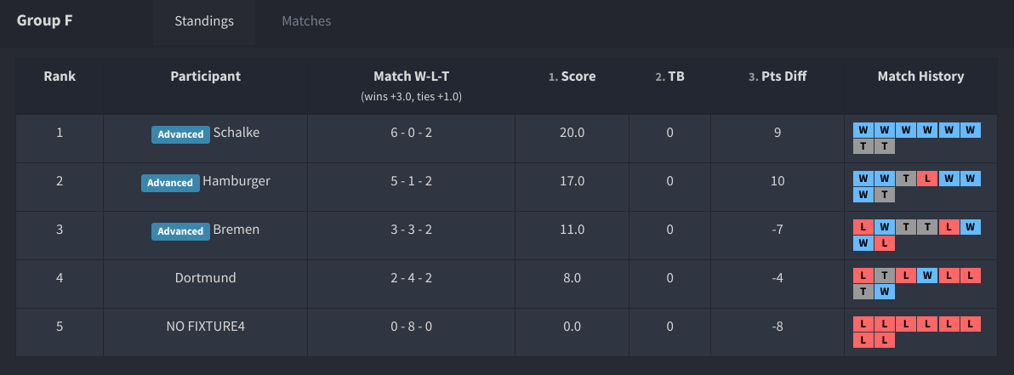
Task: Click the Match History column header
Action: coord(920,77)
